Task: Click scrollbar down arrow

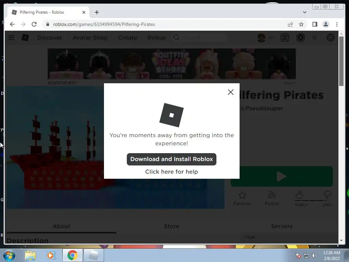Action: point(342,241)
